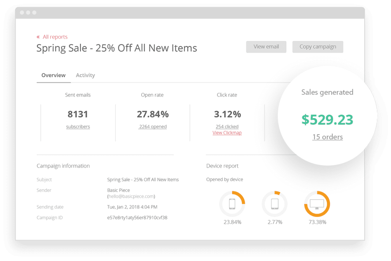Screen dimensions: 391x261
Task: Open the Activity tab
Action: tap(85, 75)
